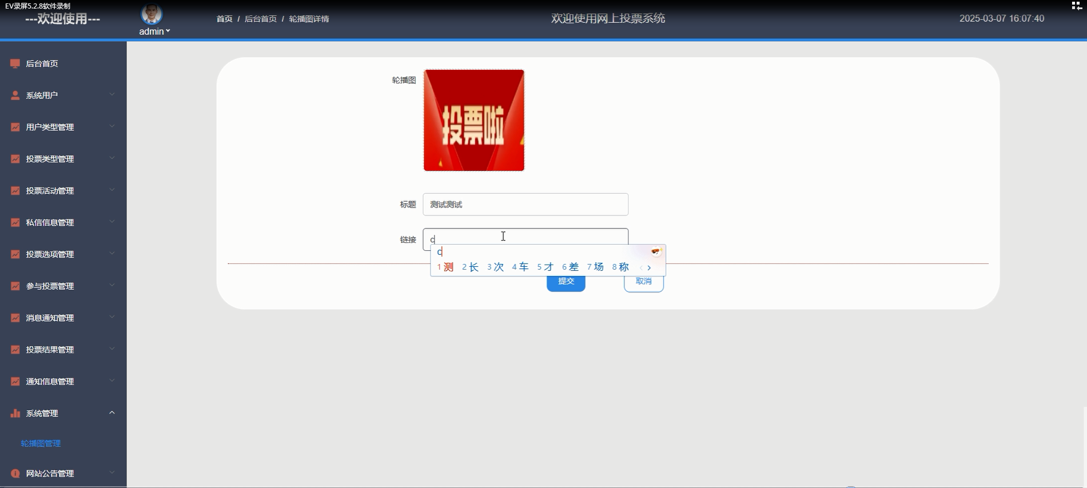This screenshot has height=488, width=1087.
Task: Click the 提交 submit button
Action: point(566,282)
